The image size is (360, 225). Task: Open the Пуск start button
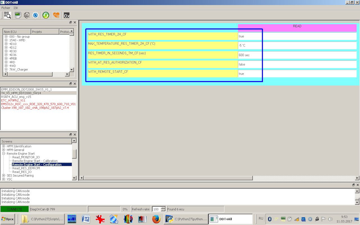7,219
